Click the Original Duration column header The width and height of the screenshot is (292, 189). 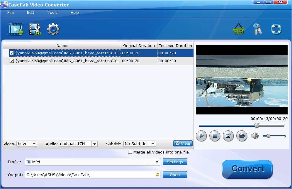point(139,46)
